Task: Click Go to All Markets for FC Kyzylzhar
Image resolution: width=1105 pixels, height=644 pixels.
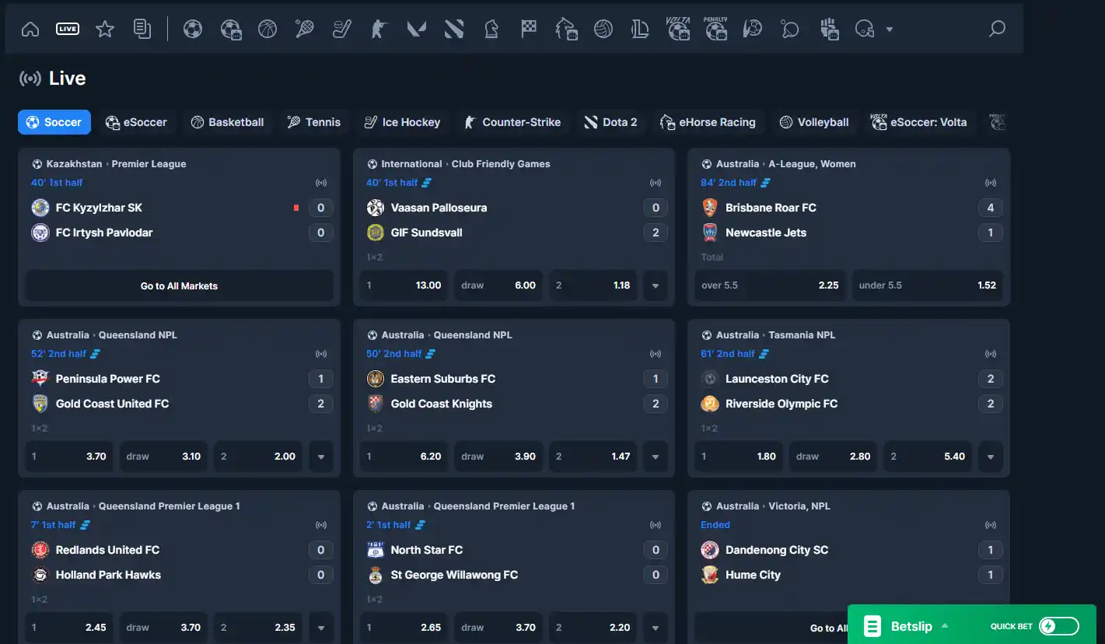Action: 179,285
